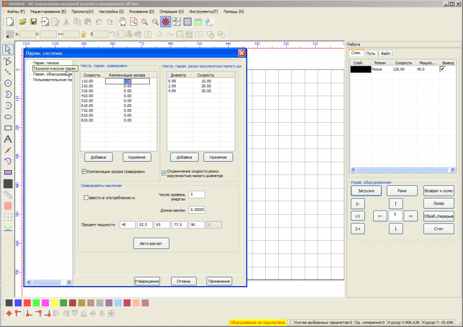Image resolution: width=463 pixels, height=327 pixels.
Task: Click the red gear settings icon
Action: tap(165, 22)
